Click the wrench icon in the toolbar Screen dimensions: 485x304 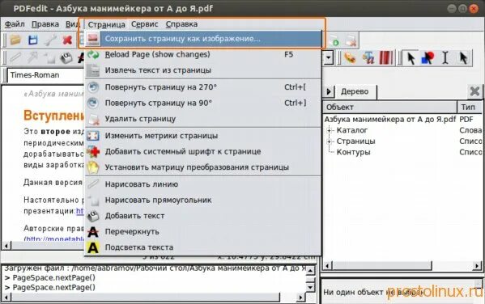tap(50, 40)
